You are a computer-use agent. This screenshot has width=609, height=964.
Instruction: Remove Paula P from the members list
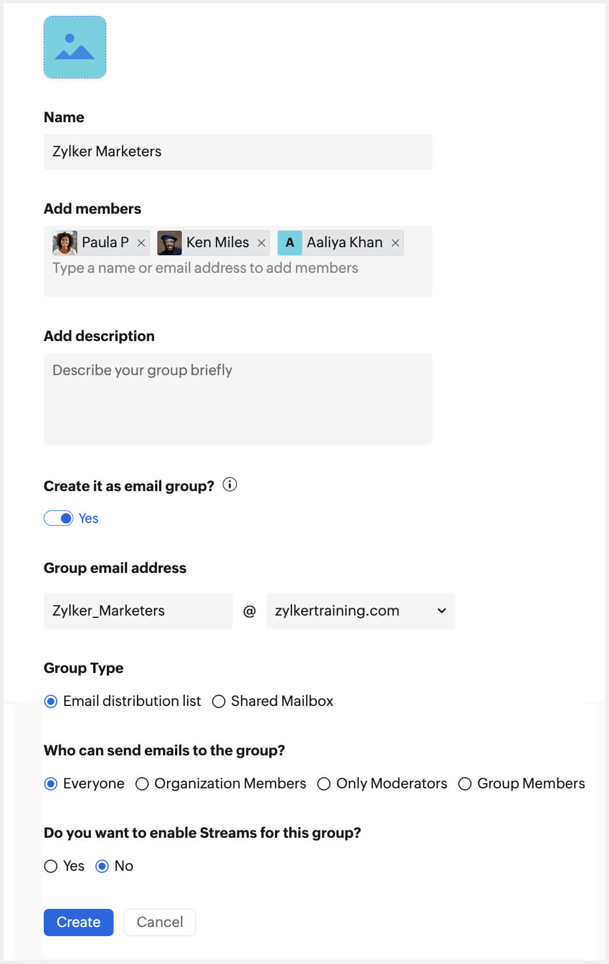pyautogui.click(x=140, y=243)
